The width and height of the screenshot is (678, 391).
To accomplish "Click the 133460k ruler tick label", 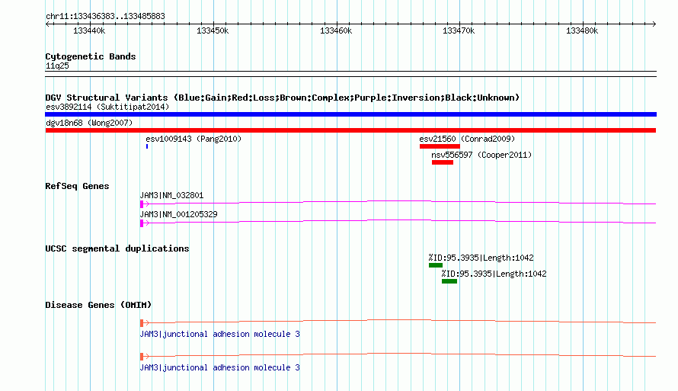I will coord(335,31).
